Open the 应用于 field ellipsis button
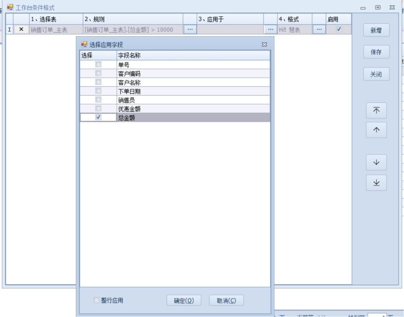This screenshot has width=404, height=317. tap(270, 30)
